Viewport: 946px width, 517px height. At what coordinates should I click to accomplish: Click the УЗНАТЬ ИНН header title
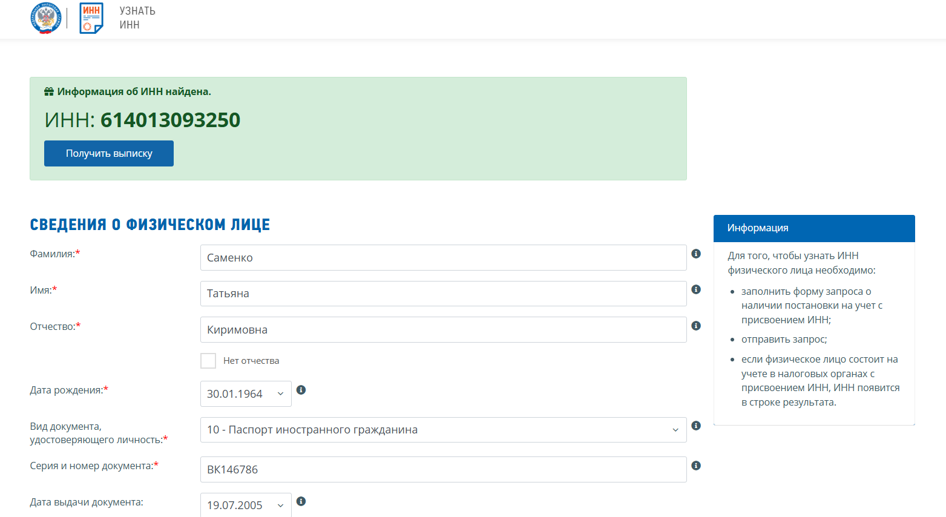pyautogui.click(x=137, y=18)
